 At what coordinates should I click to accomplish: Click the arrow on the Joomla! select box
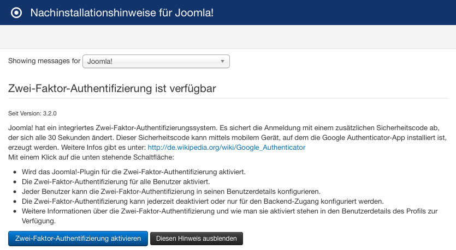pos(222,61)
